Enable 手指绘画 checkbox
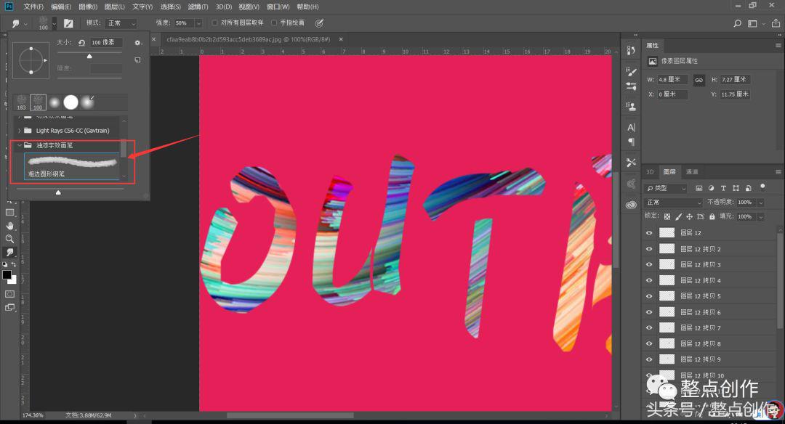Viewport: 785px width, 424px height. [x=274, y=23]
